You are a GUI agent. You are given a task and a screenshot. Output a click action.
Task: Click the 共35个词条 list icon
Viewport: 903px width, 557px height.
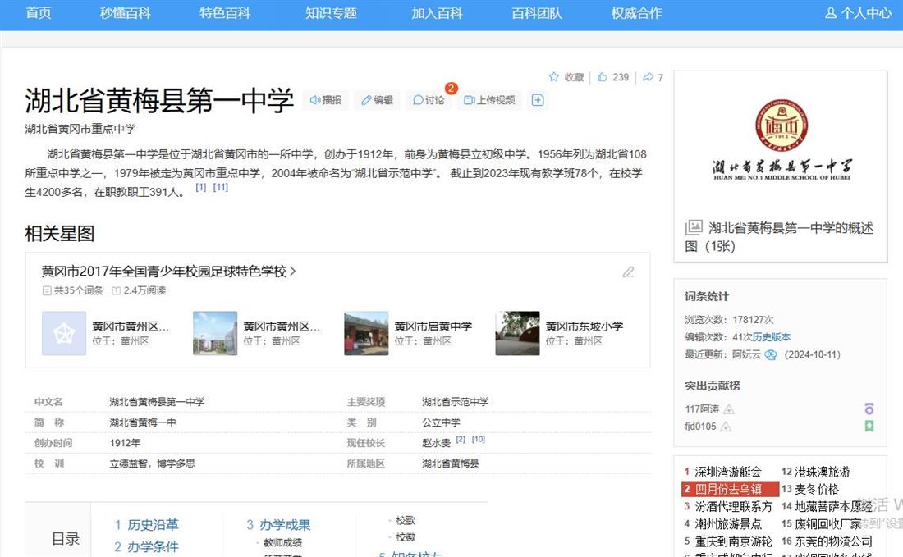(48, 290)
